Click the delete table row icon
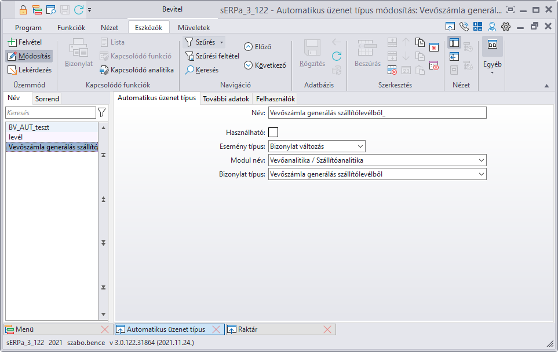The image size is (558, 352). pos(392,70)
